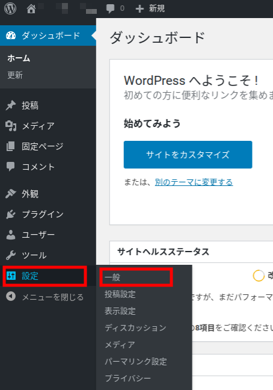Image resolution: width=273 pixels, height=390 pixels.
Task: Click the 外観 paintbrush icon
Action: point(11,194)
